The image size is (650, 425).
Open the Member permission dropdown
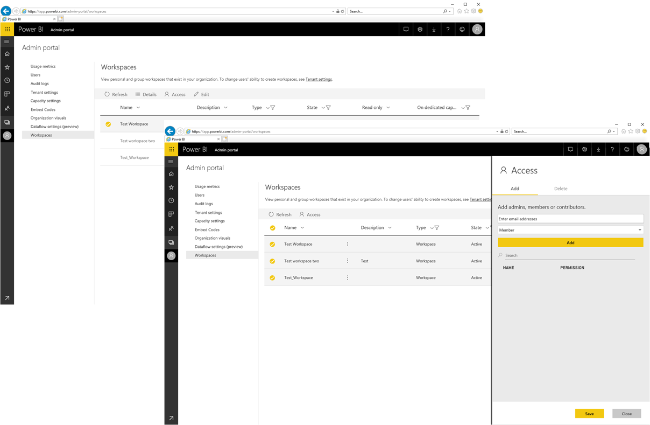click(570, 230)
